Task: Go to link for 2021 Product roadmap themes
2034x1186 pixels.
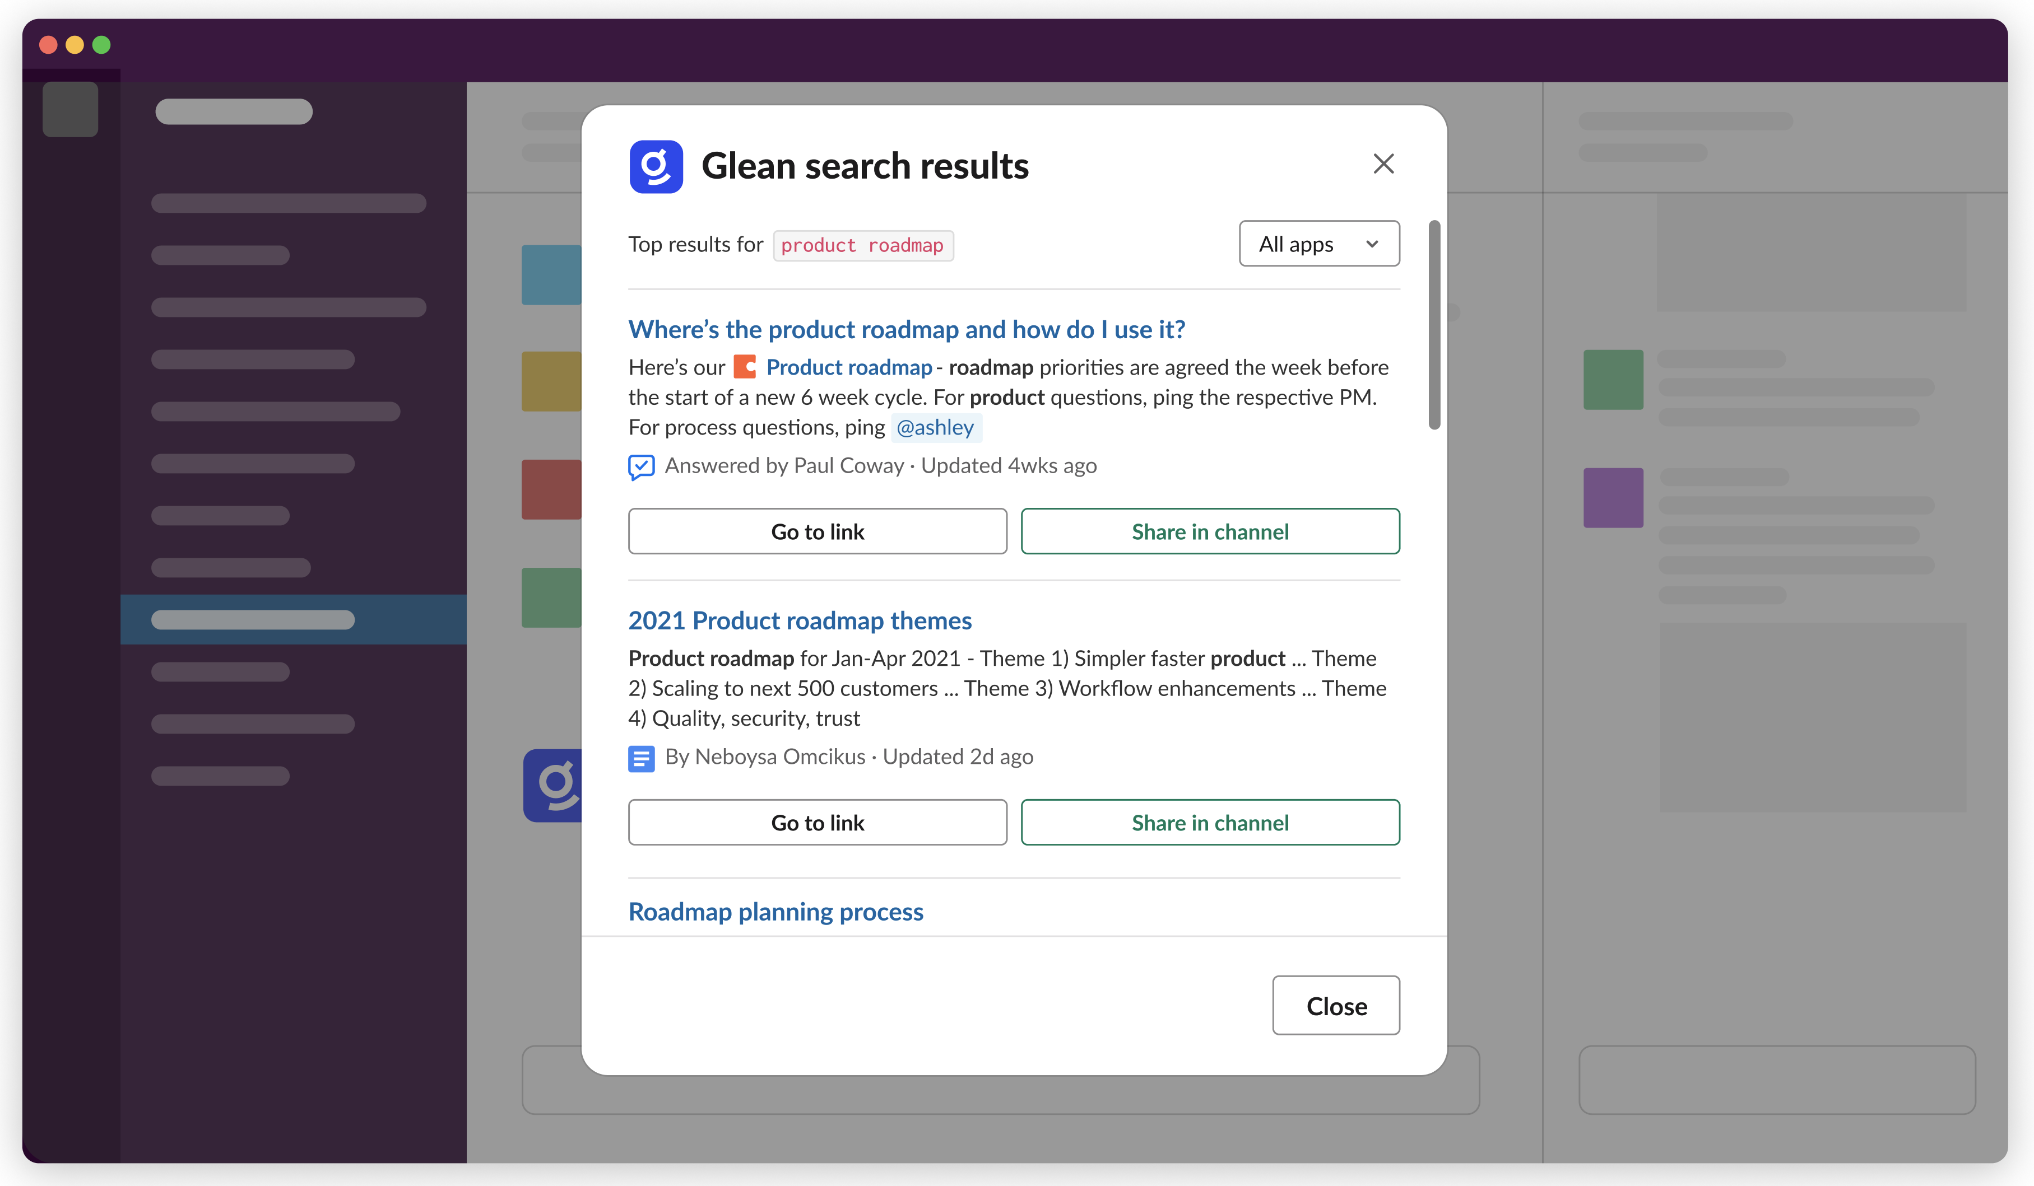Action: coord(817,822)
